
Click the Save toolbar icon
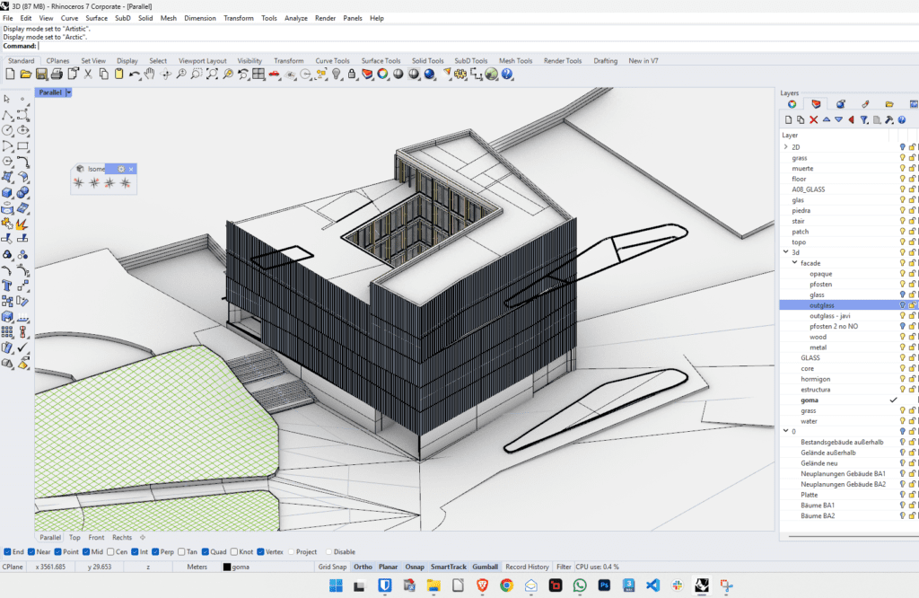click(x=43, y=75)
